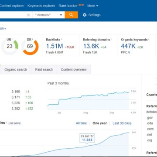
Task: Click the 3,382 value
Action: (16, 109)
